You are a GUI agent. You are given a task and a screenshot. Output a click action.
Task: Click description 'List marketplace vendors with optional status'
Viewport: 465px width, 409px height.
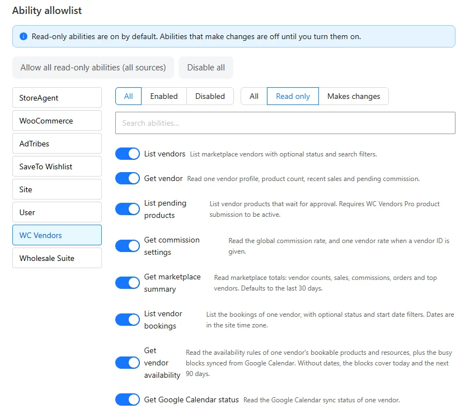(x=284, y=154)
